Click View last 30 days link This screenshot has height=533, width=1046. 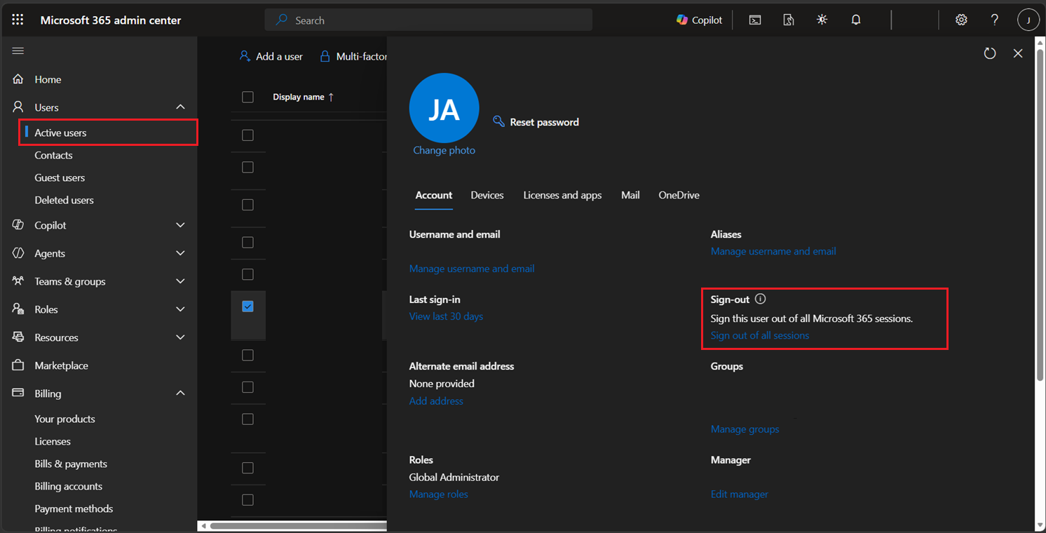tap(446, 316)
